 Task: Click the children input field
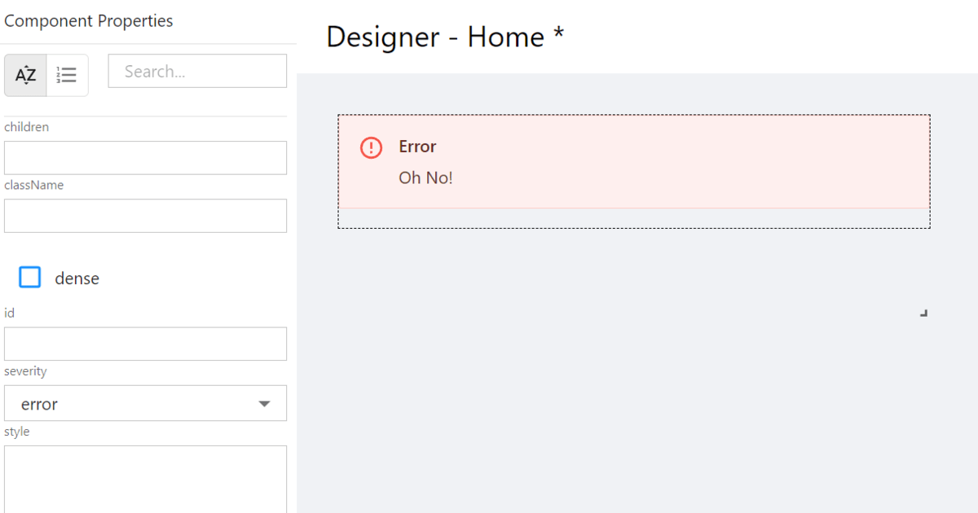[145, 158]
